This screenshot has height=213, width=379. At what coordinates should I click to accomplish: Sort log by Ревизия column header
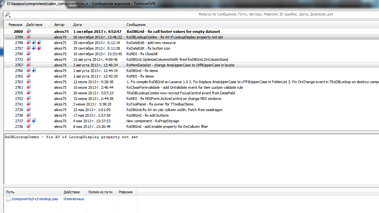click(15, 25)
